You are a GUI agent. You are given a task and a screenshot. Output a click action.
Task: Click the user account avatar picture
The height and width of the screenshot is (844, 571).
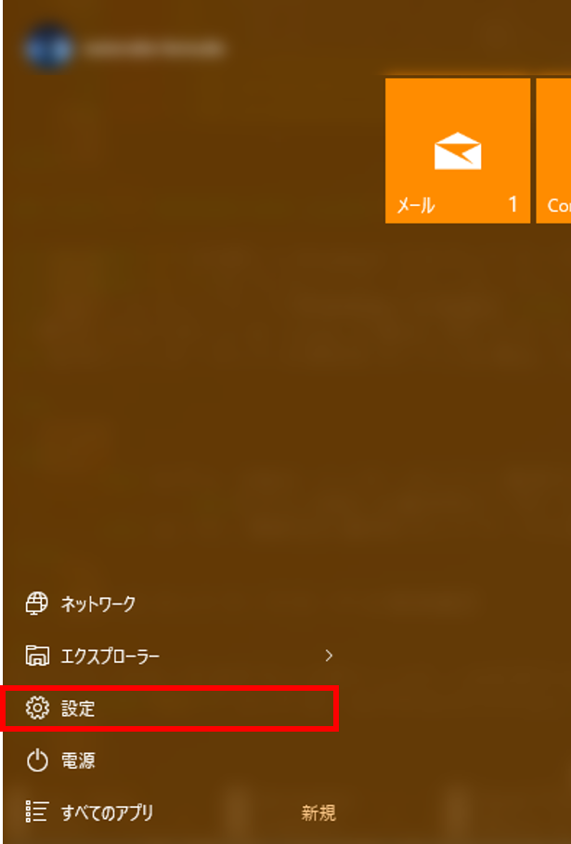click(48, 48)
